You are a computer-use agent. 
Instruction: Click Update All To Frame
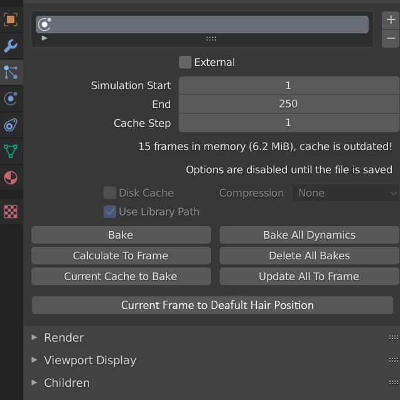310,276
